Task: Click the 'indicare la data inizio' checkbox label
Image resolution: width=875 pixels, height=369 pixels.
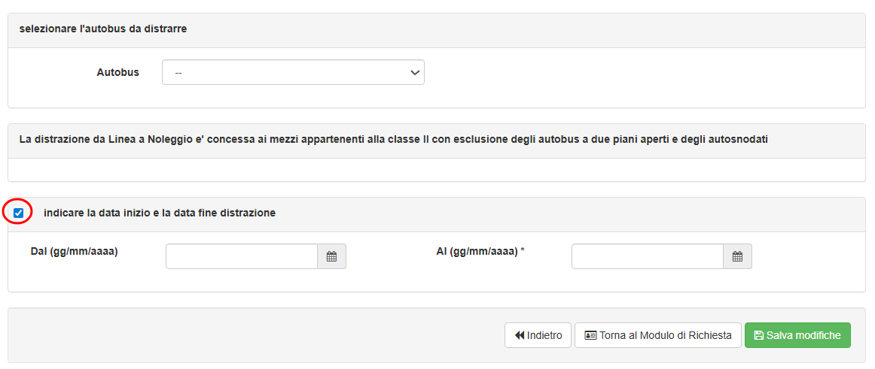Action: (x=160, y=213)
